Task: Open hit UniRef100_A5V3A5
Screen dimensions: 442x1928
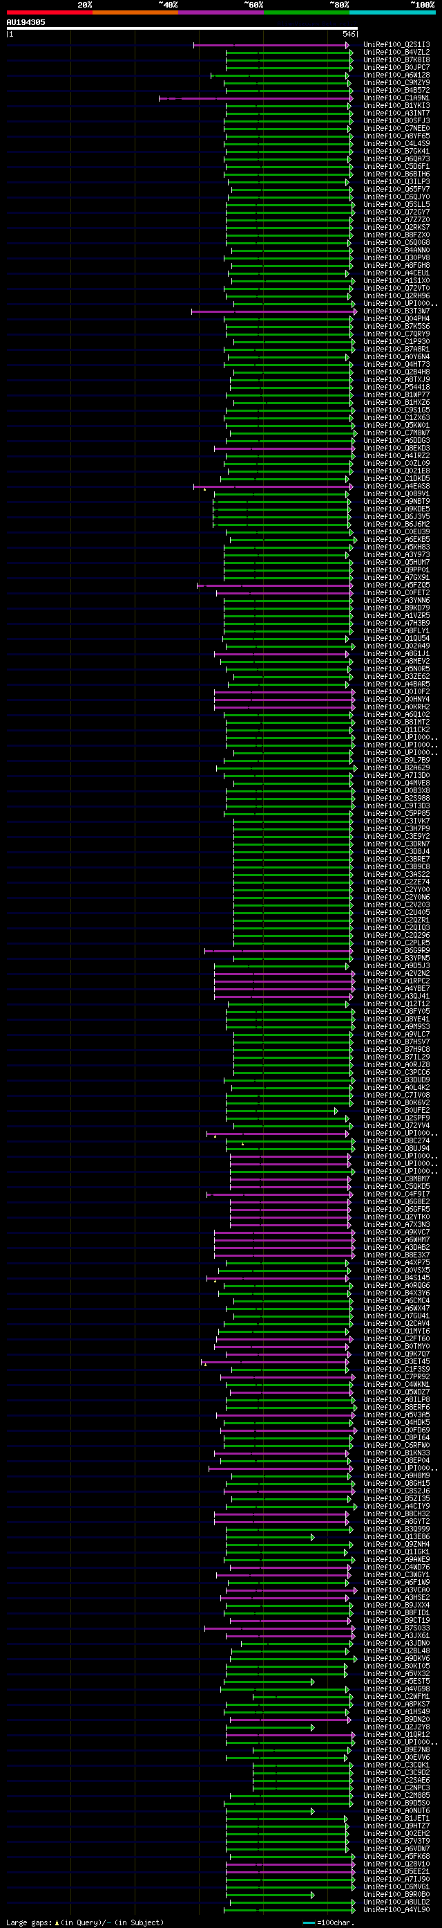Action: 396,1415
